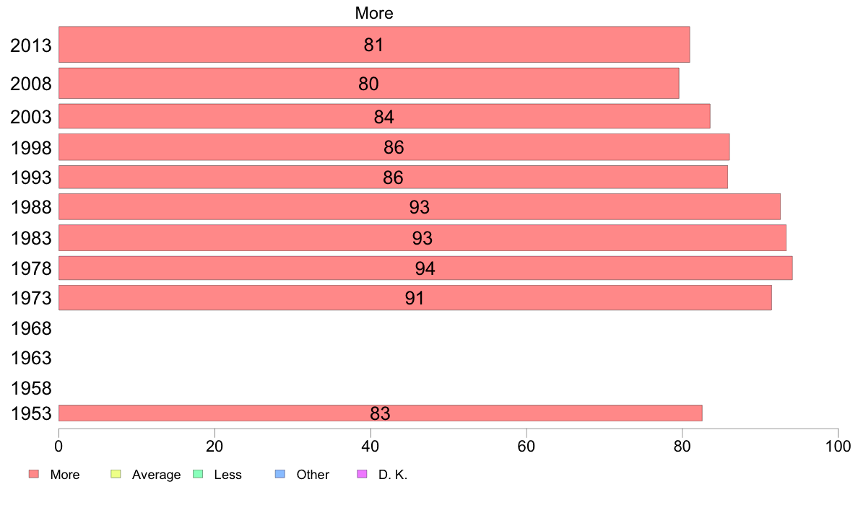Click the blue Other legend swatch
The image size is (858, 531).
point(280,474)
